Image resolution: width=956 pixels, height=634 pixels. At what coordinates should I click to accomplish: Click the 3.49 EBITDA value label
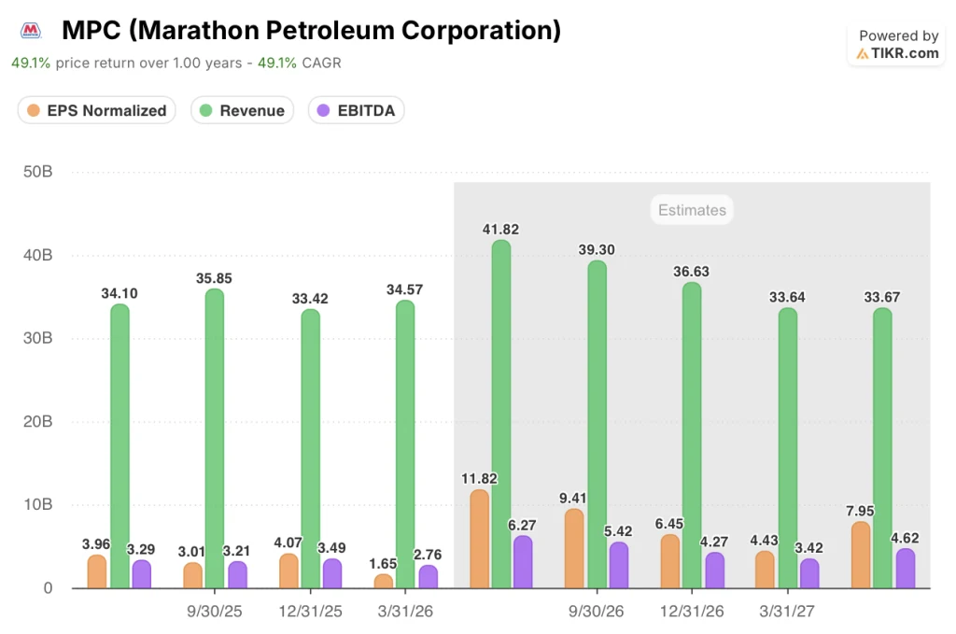(331, 548)
